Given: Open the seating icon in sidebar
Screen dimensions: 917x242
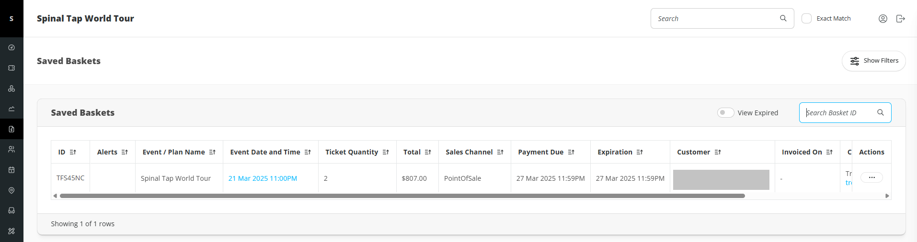Looking at the screenshot, I should [11, 210].
